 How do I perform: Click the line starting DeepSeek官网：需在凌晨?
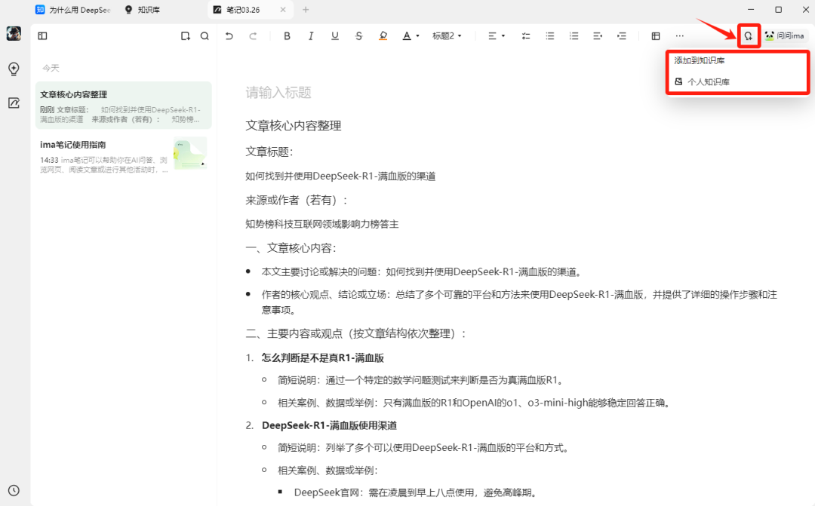[415, 492]
